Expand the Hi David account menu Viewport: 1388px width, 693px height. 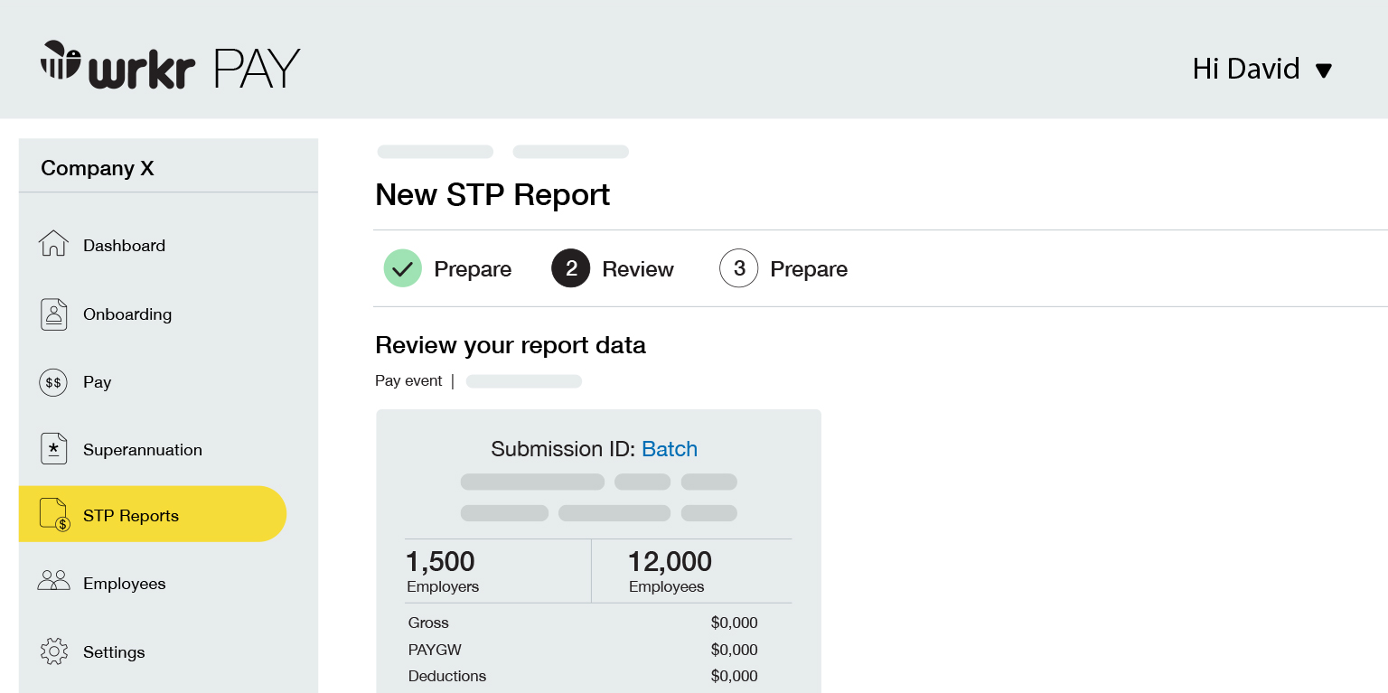tap(1246, 69)
